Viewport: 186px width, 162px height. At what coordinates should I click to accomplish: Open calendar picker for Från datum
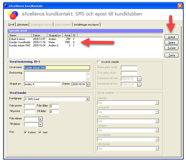point(40,119)
